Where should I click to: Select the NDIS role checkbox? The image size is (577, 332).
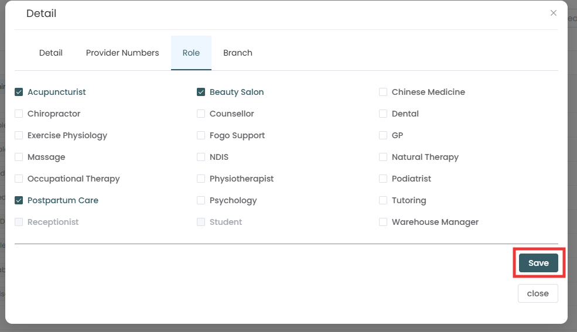(201, 157)
